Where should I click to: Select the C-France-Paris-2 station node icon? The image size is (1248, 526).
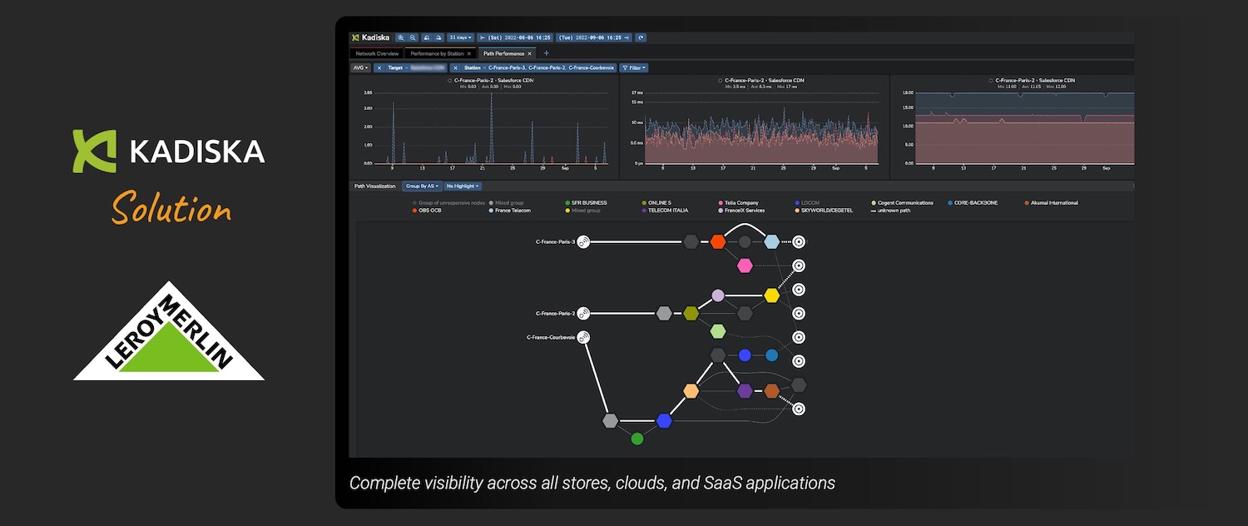pos(584,313)
